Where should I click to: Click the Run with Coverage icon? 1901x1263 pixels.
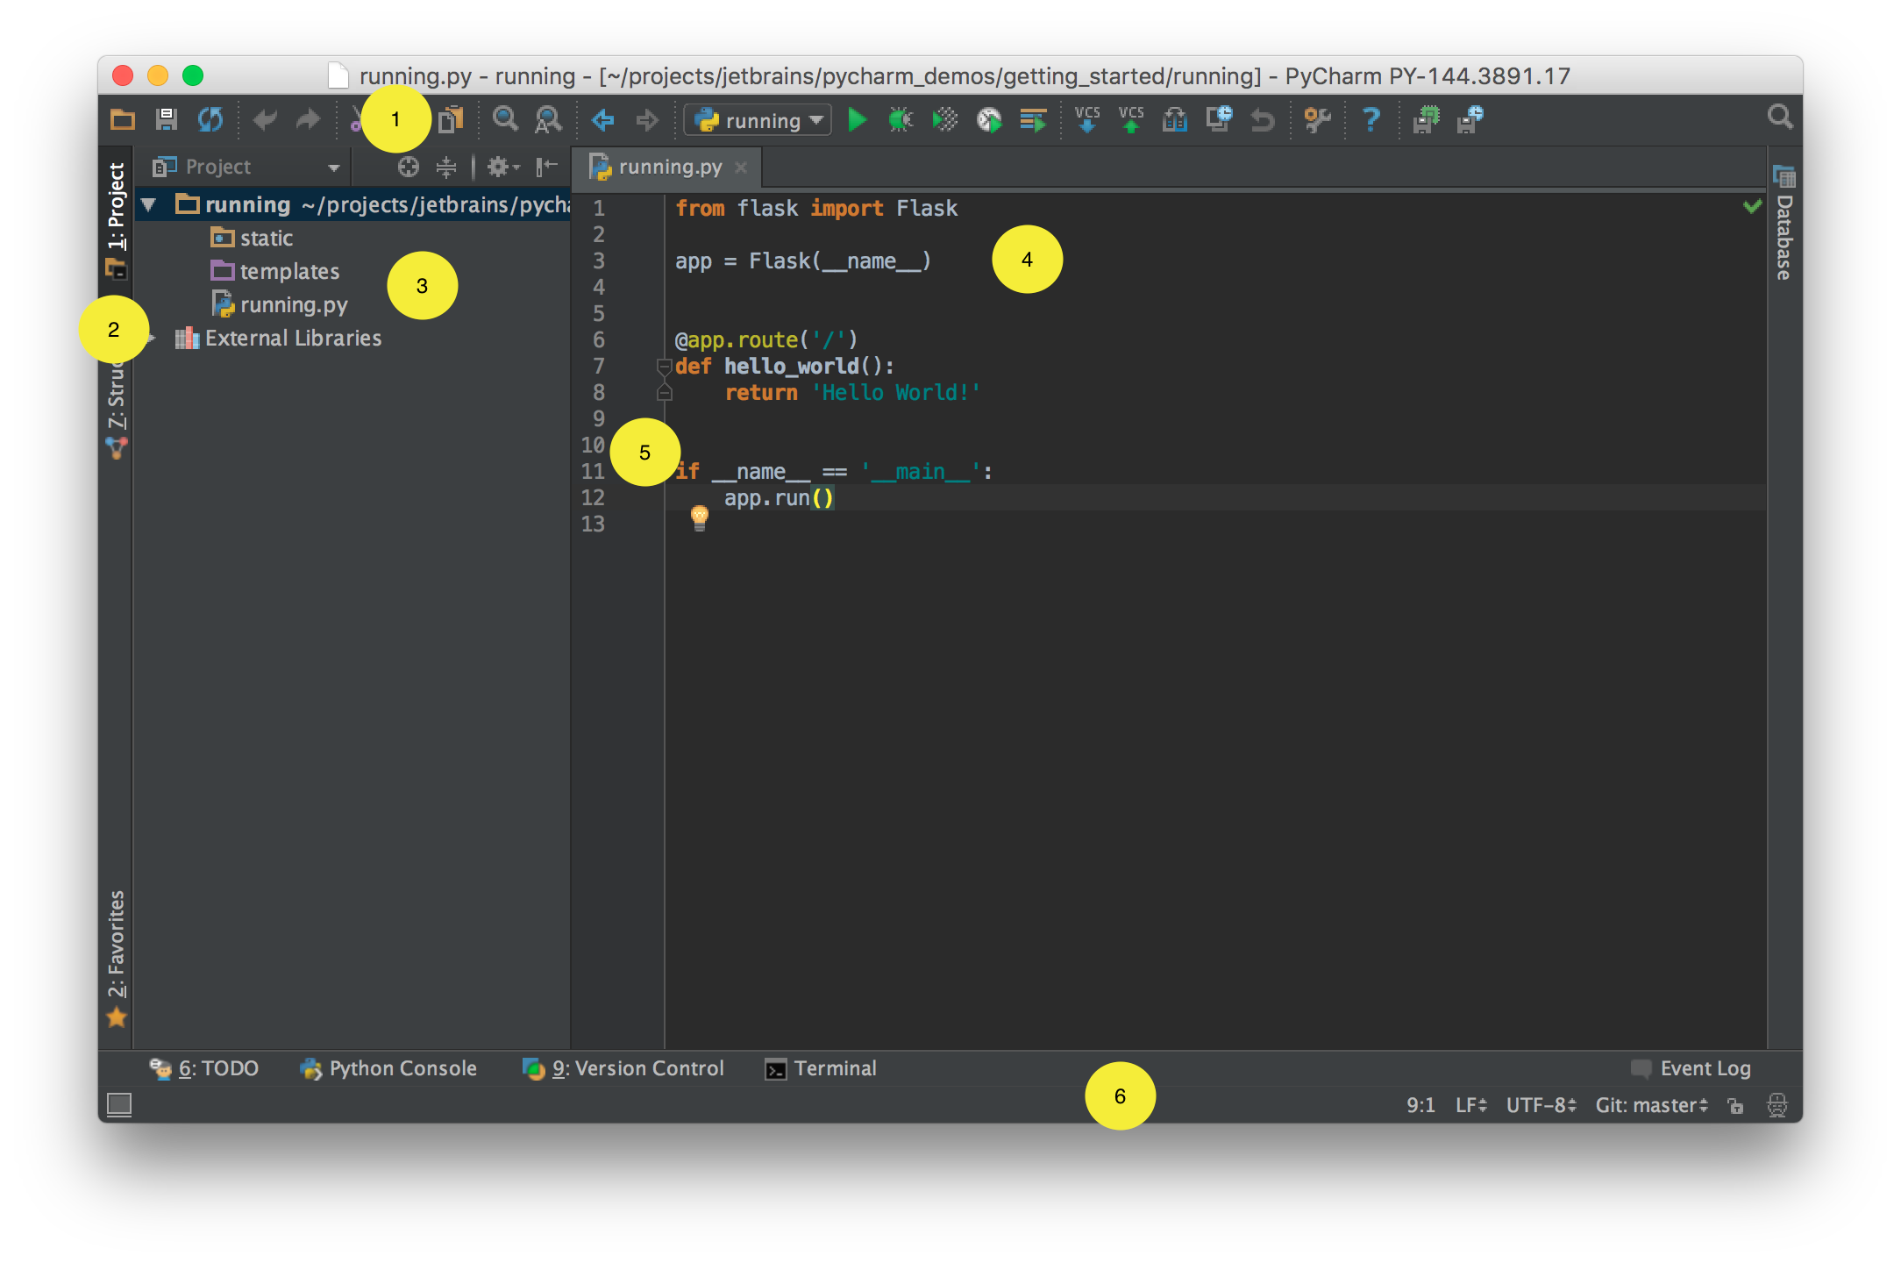pos(945,120)
